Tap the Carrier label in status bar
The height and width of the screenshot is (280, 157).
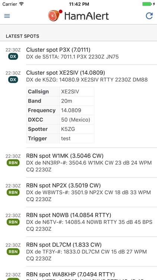pos(10,4)
